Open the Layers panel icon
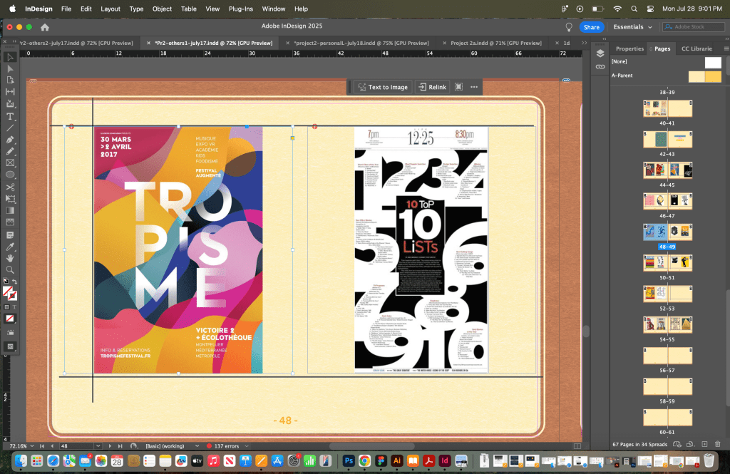This screenshot has width=730, height=474. tap(600, 53)
